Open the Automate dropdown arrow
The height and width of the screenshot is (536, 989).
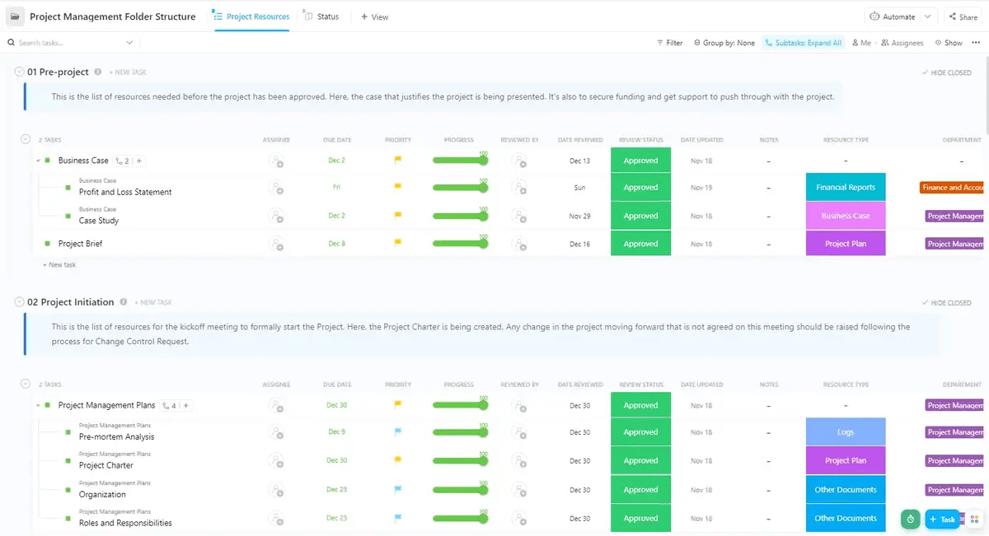tap(929, 16)
